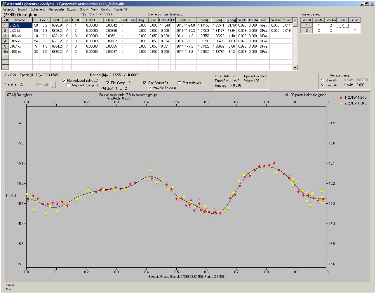Viewport: 376px width, 293px height.
Task: Select file u107.lci in the table
Action: tap(20, 46)
